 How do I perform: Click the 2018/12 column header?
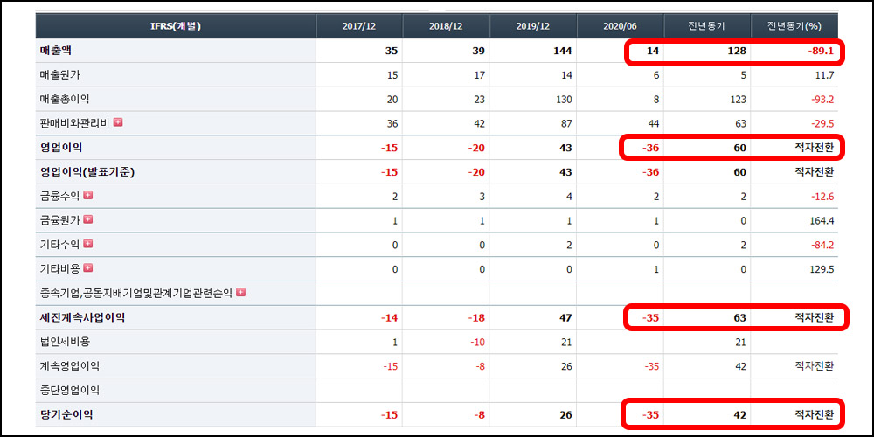446,26
